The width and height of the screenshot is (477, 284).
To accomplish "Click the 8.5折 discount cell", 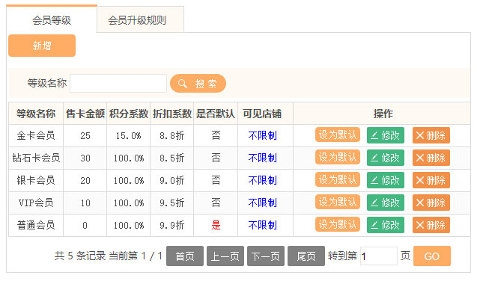I will click(172, 158).
